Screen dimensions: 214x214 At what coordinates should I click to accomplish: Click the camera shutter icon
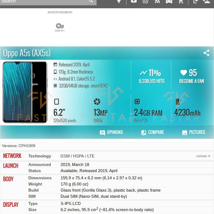97,102
